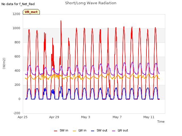Image resolution: width=182 pixels, height=136 pixels.
Task: Click the May 11 x-axis tick label
Action: (149, 117)
